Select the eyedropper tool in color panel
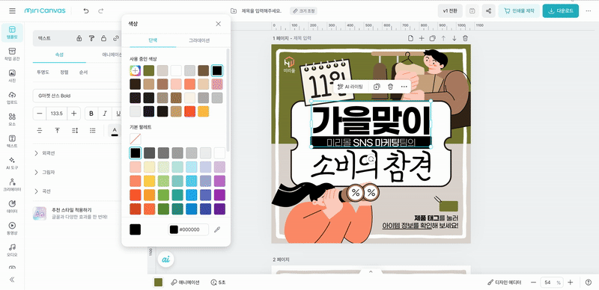The width and height of the screenshot is (599, 290). coord(217,229)
